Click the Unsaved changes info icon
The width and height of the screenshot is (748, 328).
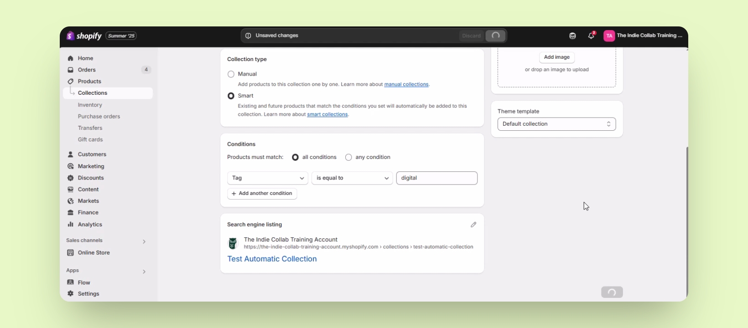(x=248, y=36)
